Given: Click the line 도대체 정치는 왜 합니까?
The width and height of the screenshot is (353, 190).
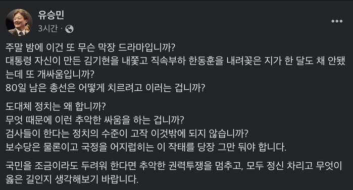Looking at the screenshot, I should click(56, 106).
